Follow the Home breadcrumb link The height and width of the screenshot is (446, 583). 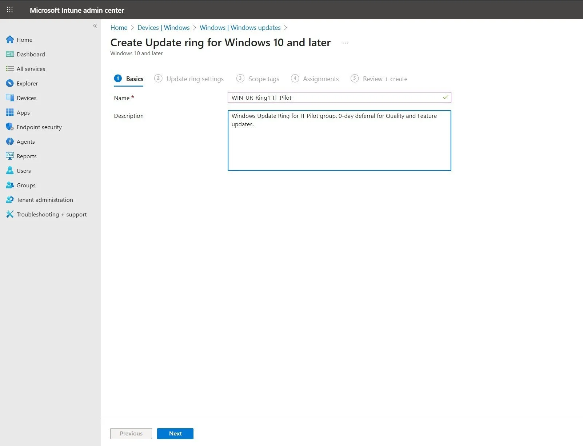click(119, 28)
